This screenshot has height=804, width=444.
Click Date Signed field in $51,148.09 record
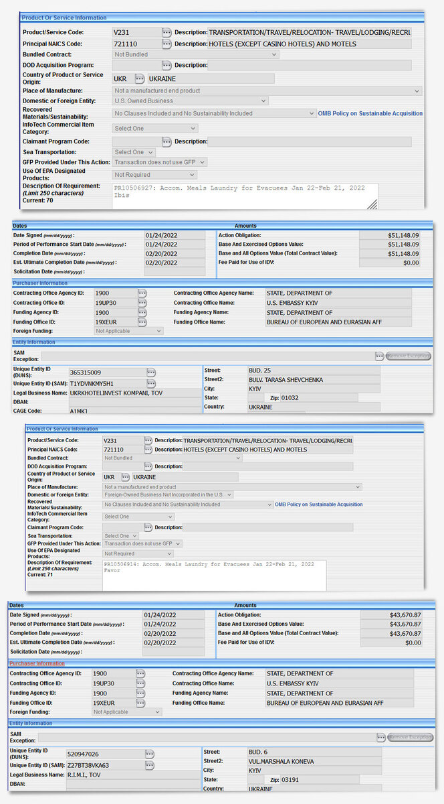175,236
